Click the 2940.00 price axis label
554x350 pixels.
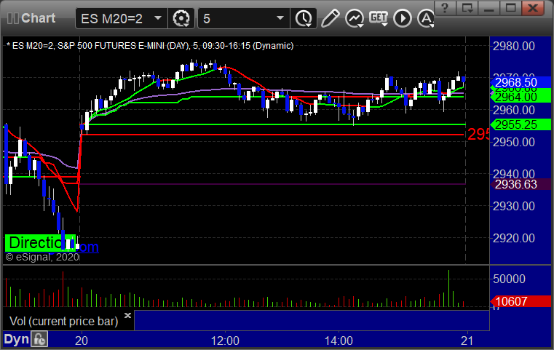click(x=514, y=174)
